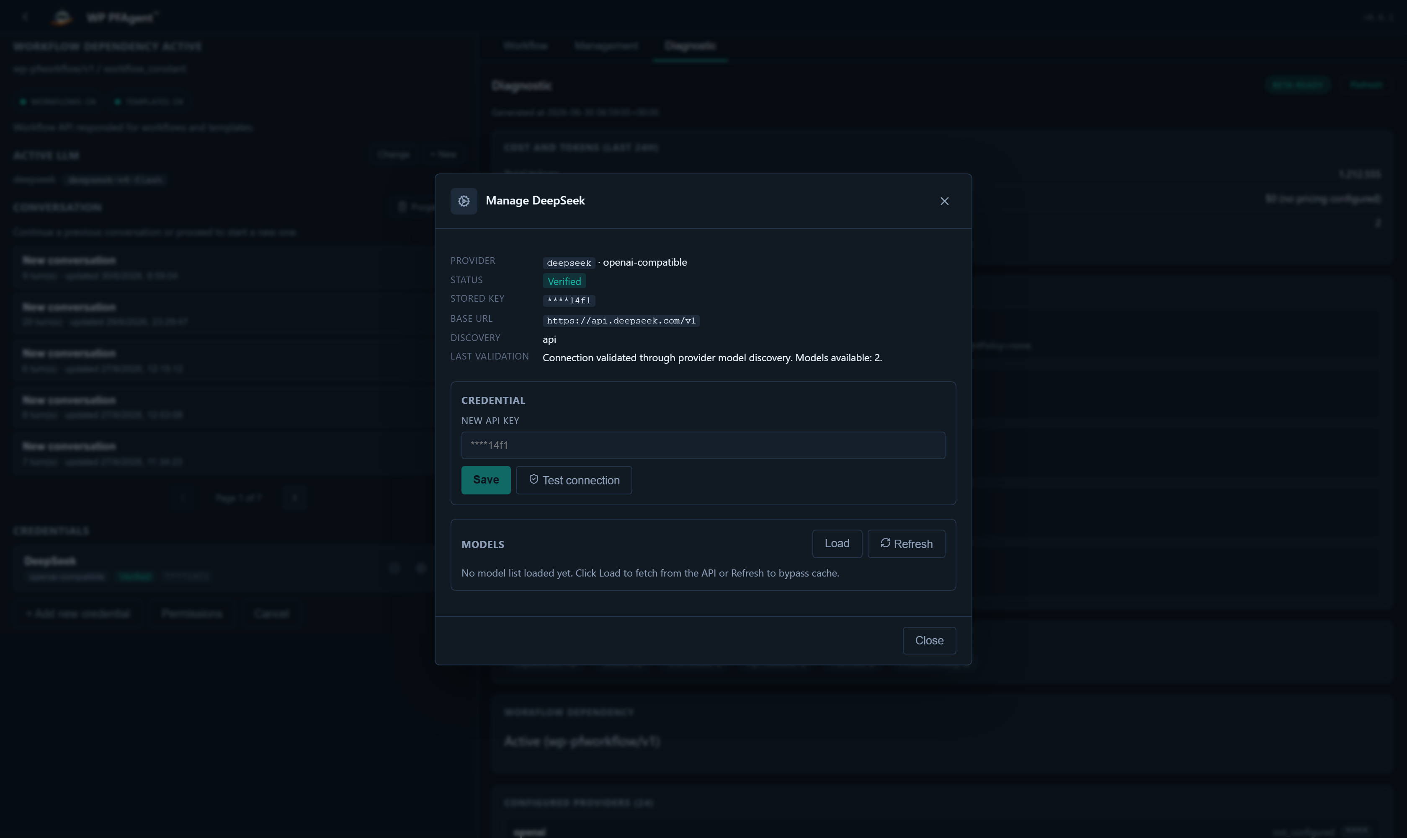Open Permissions in background panel
This screenshot has height=838, width=1407.
pyautogui.click(x=191, y=614)
